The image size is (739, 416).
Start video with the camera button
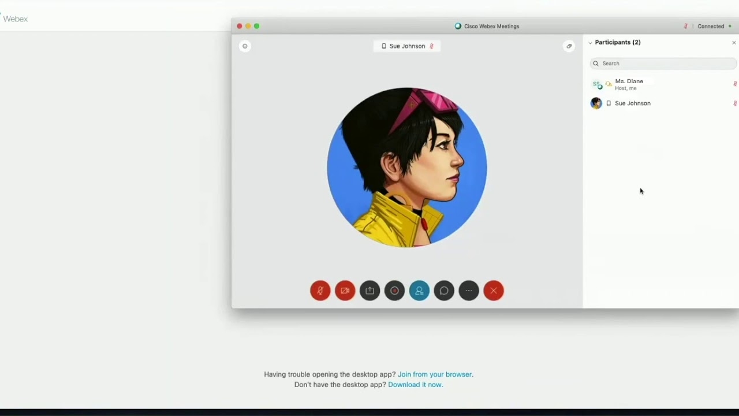coord(345,291)
